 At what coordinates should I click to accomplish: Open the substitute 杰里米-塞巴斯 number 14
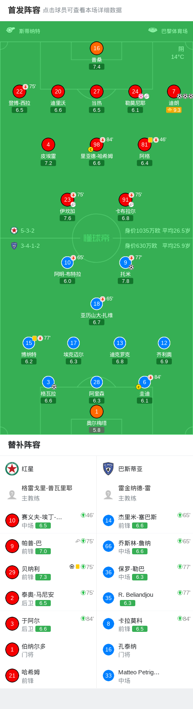145,520
